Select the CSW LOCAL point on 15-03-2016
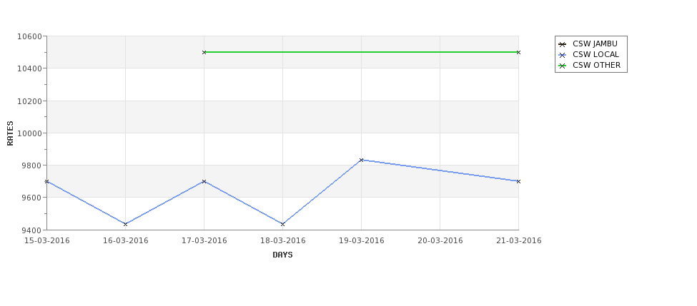 pyautogui.click(x=46, y=181)
